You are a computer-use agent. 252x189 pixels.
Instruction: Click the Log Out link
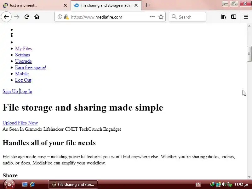point(23,80)
